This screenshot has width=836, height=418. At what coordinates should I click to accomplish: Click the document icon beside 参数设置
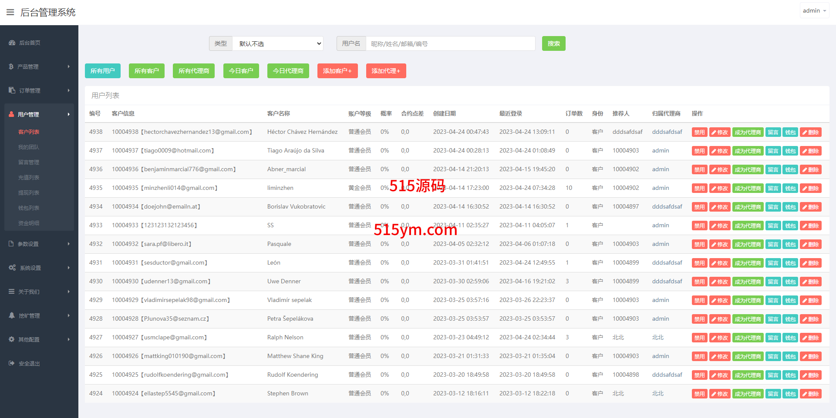[11, 244]
